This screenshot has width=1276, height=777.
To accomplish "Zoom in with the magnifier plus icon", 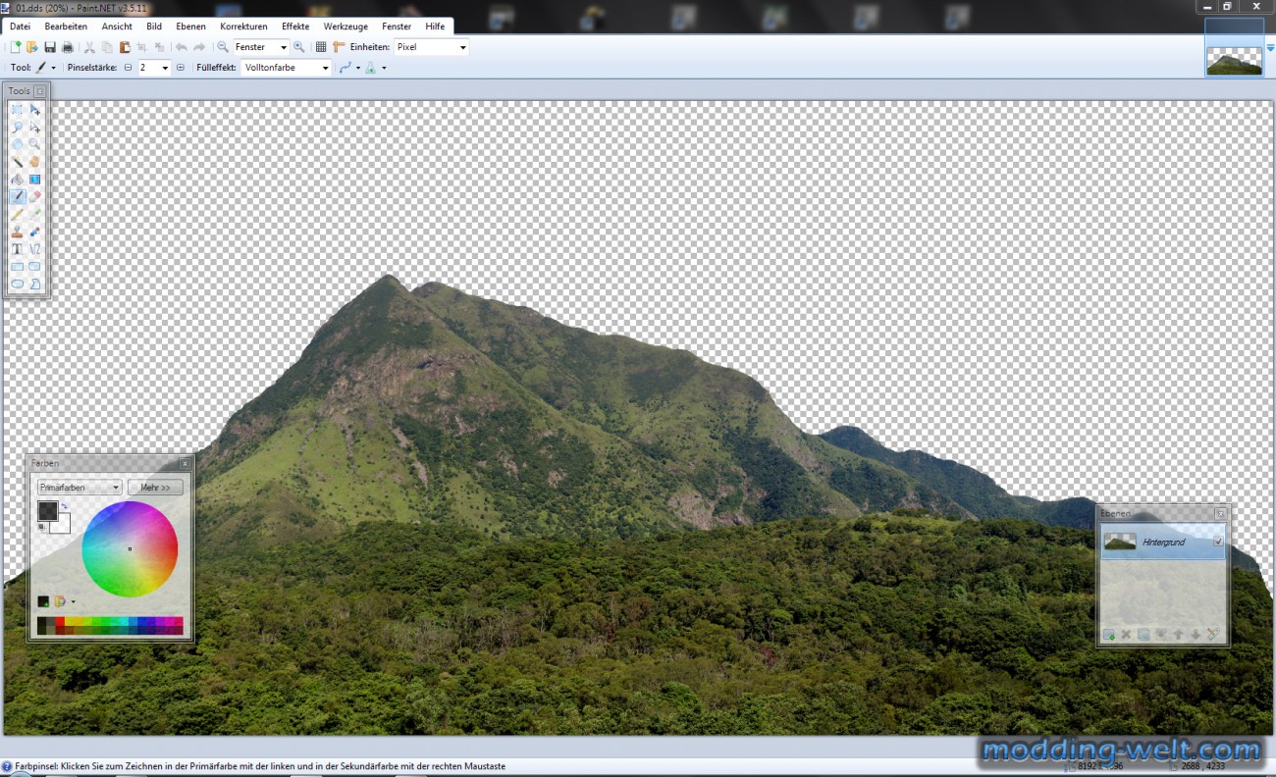I will 298,47.
